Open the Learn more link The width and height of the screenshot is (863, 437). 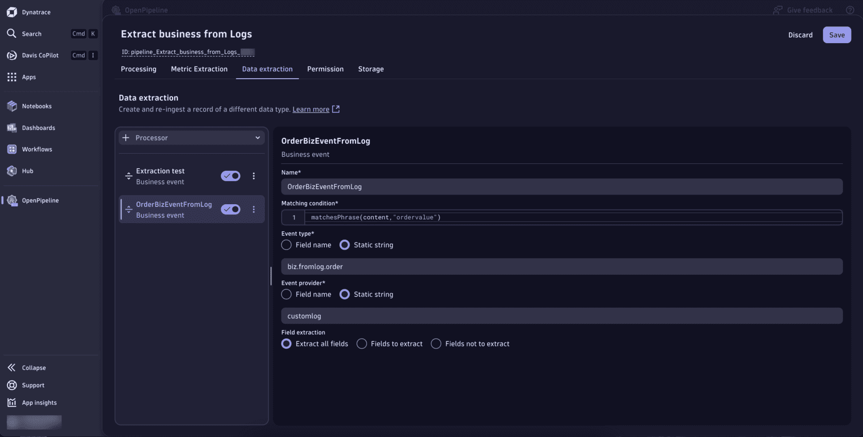[311, 109]
